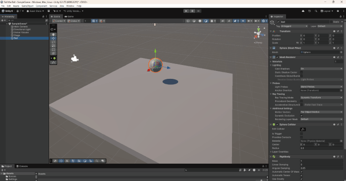This screenshot has height=181, width=346.
Task: Toggle 2D view in the scene toolbar
Action: pyautogui.click(x=223, y=21)
